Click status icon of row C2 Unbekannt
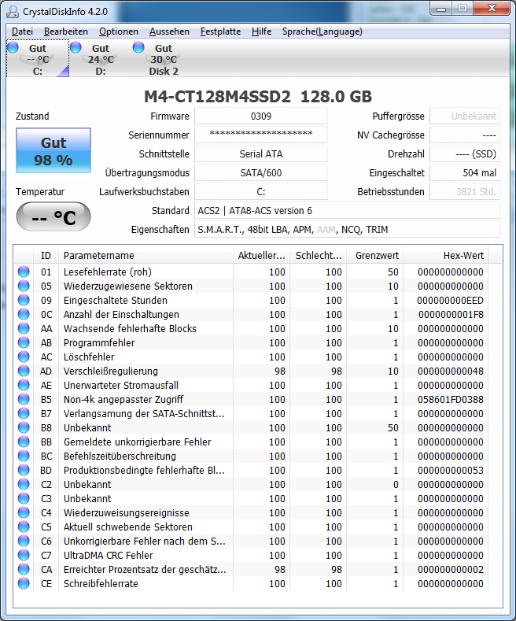The width and height of the screenshot is (516, 621). (x=24, y=484)
